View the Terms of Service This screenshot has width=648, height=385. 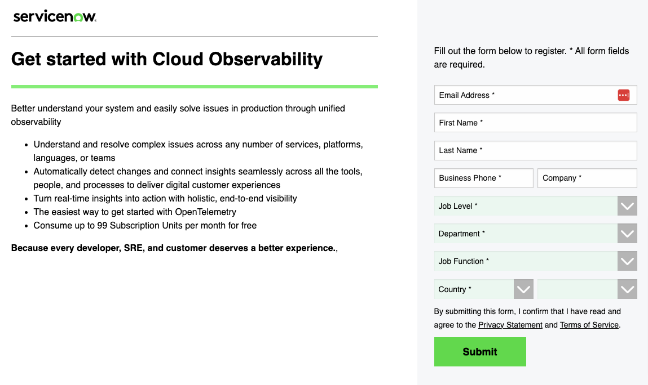[x=589, y=325]
